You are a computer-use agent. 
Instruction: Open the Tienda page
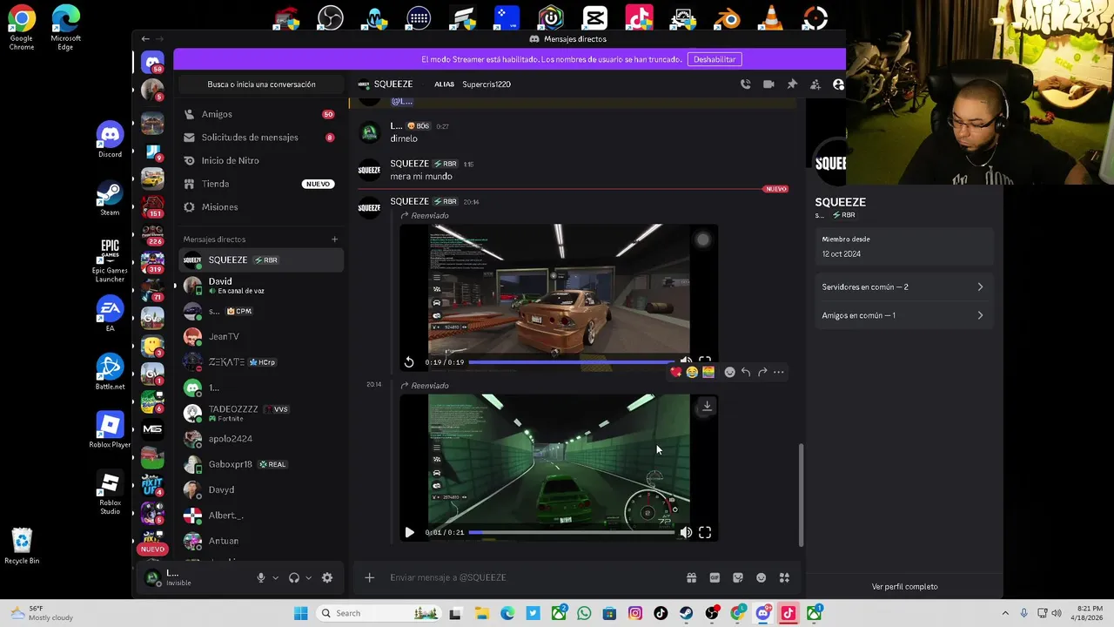coord(261,184)
